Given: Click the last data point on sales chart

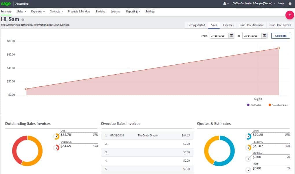Looking at the screenshot, I should (x=279, y=48).
